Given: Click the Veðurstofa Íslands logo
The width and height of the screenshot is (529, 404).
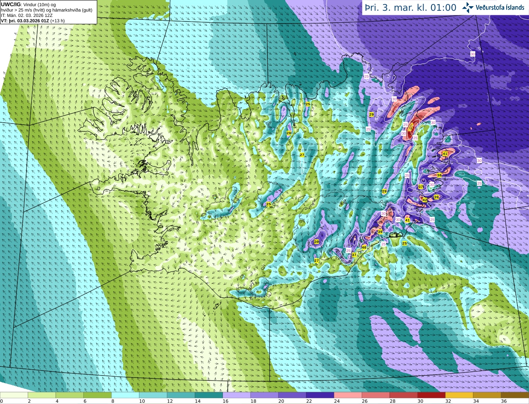Looking at the screenshot, I should tap(493, 7).
